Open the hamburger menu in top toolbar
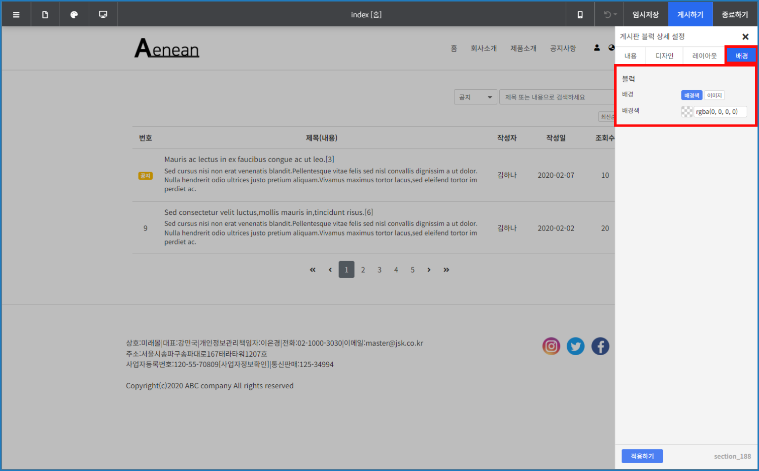Image resolution: width=759 pixels, height=471 pixels. pyautogui.click(x=16, y=15)
